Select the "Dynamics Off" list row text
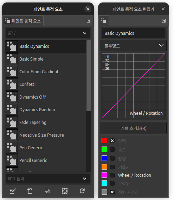Image resolution: width=174 pixels, height=200 pixels. point(33,97)
